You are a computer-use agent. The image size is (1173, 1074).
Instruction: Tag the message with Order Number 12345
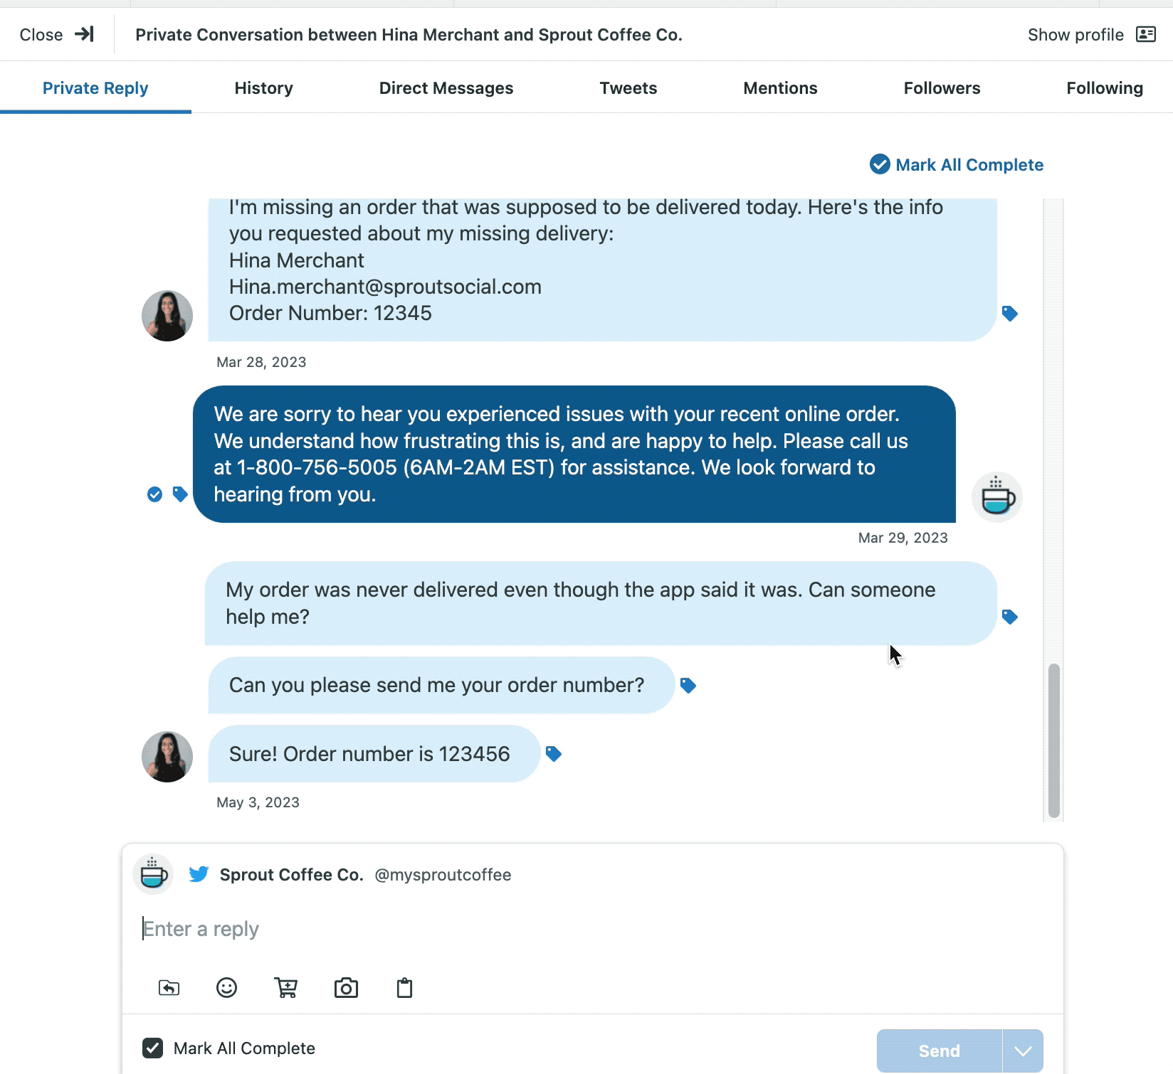click(1009, 313)
